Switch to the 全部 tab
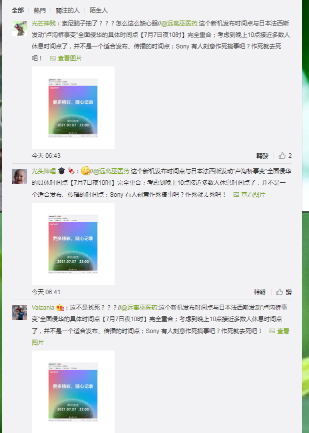The height and width of the screenshot is (433, 309). pos(17,10)
